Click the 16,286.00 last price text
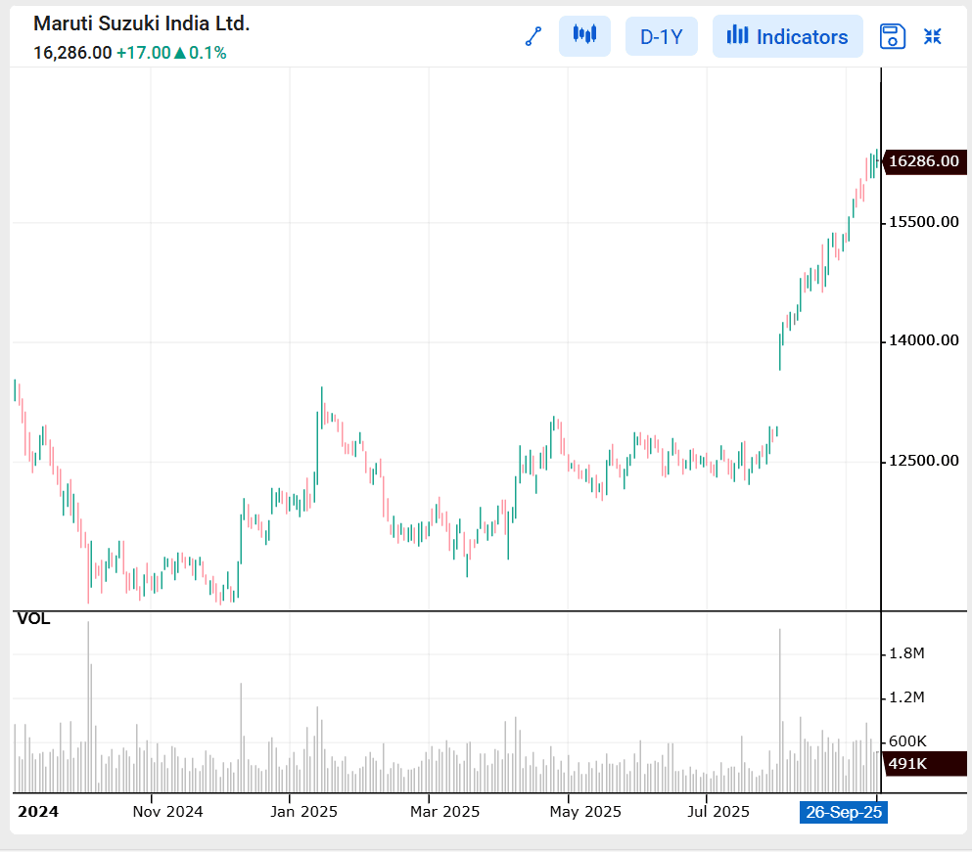 click(72, 53)
